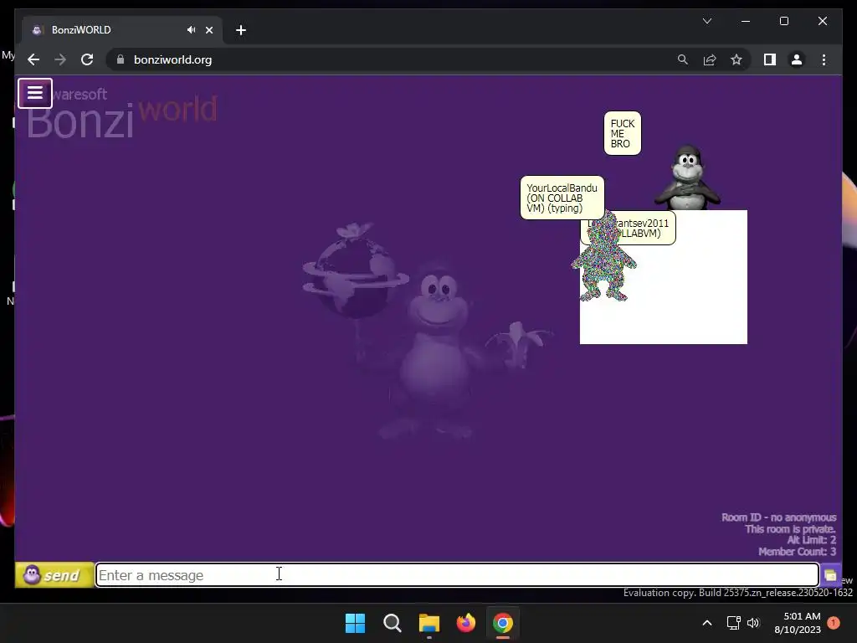The width and height of the screenshot is (857, 643).
Task: Go forward to the next page
Action: point(60,59)
